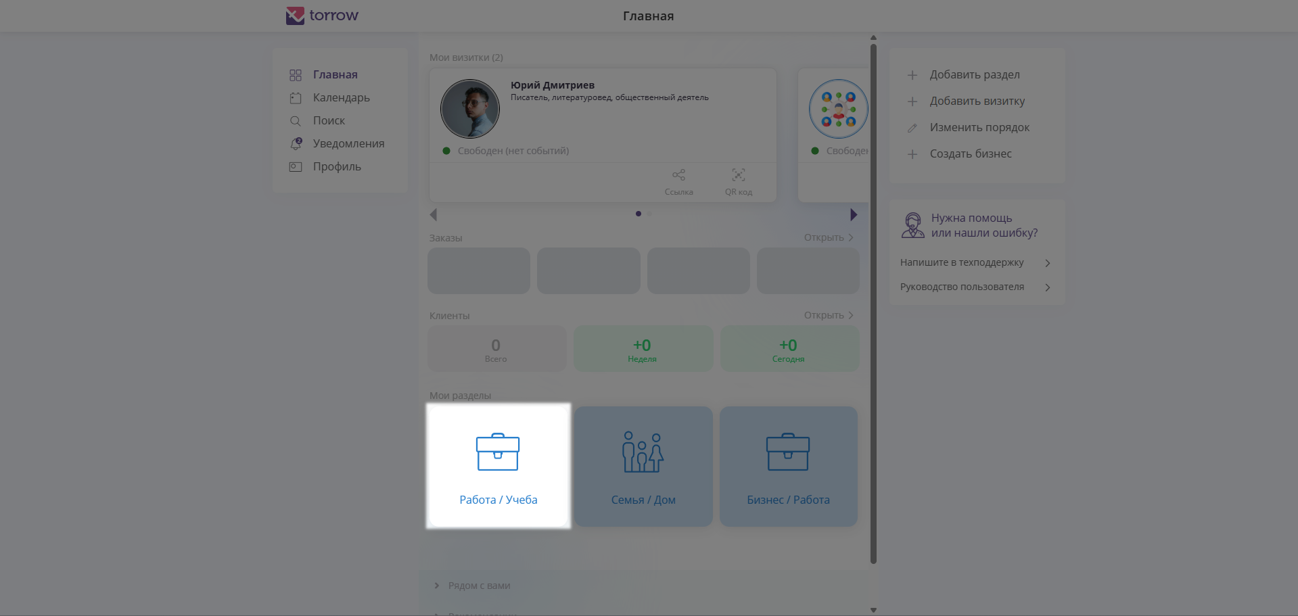Click the vertical scrollbar of main panel
The width and height of the screenshot is (1298, 616).
click(873, 304)
